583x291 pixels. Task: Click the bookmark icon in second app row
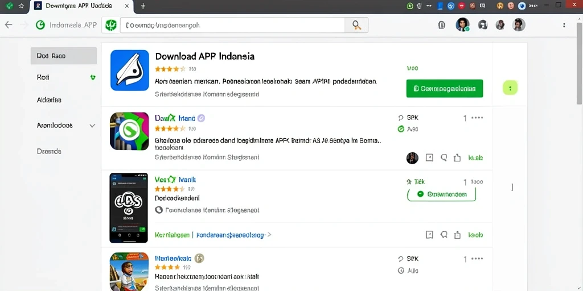click(429, 158)
